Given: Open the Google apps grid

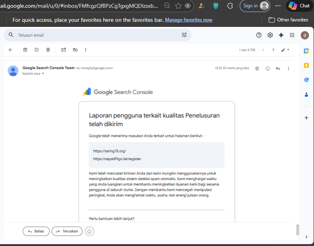Looking at the screenshot, I should (292, 35).
